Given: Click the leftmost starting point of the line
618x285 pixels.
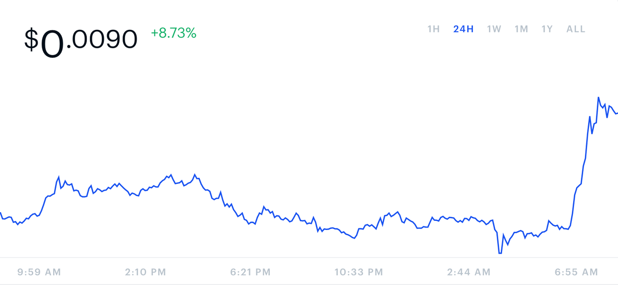Looking at the screenshot, I should click(0, 213).
